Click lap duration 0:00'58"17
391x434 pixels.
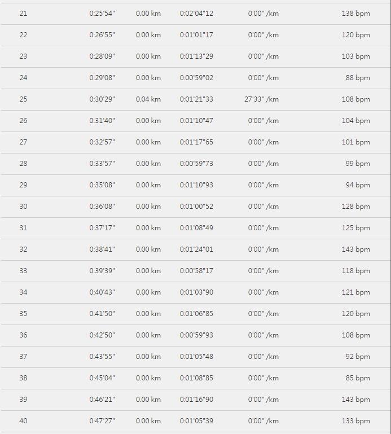[196, 270]
